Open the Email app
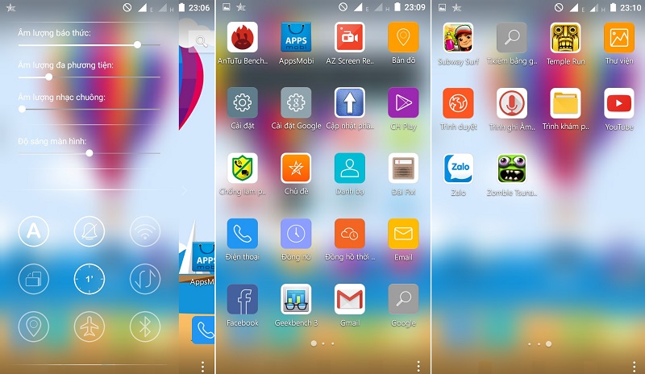 (403, 233)
